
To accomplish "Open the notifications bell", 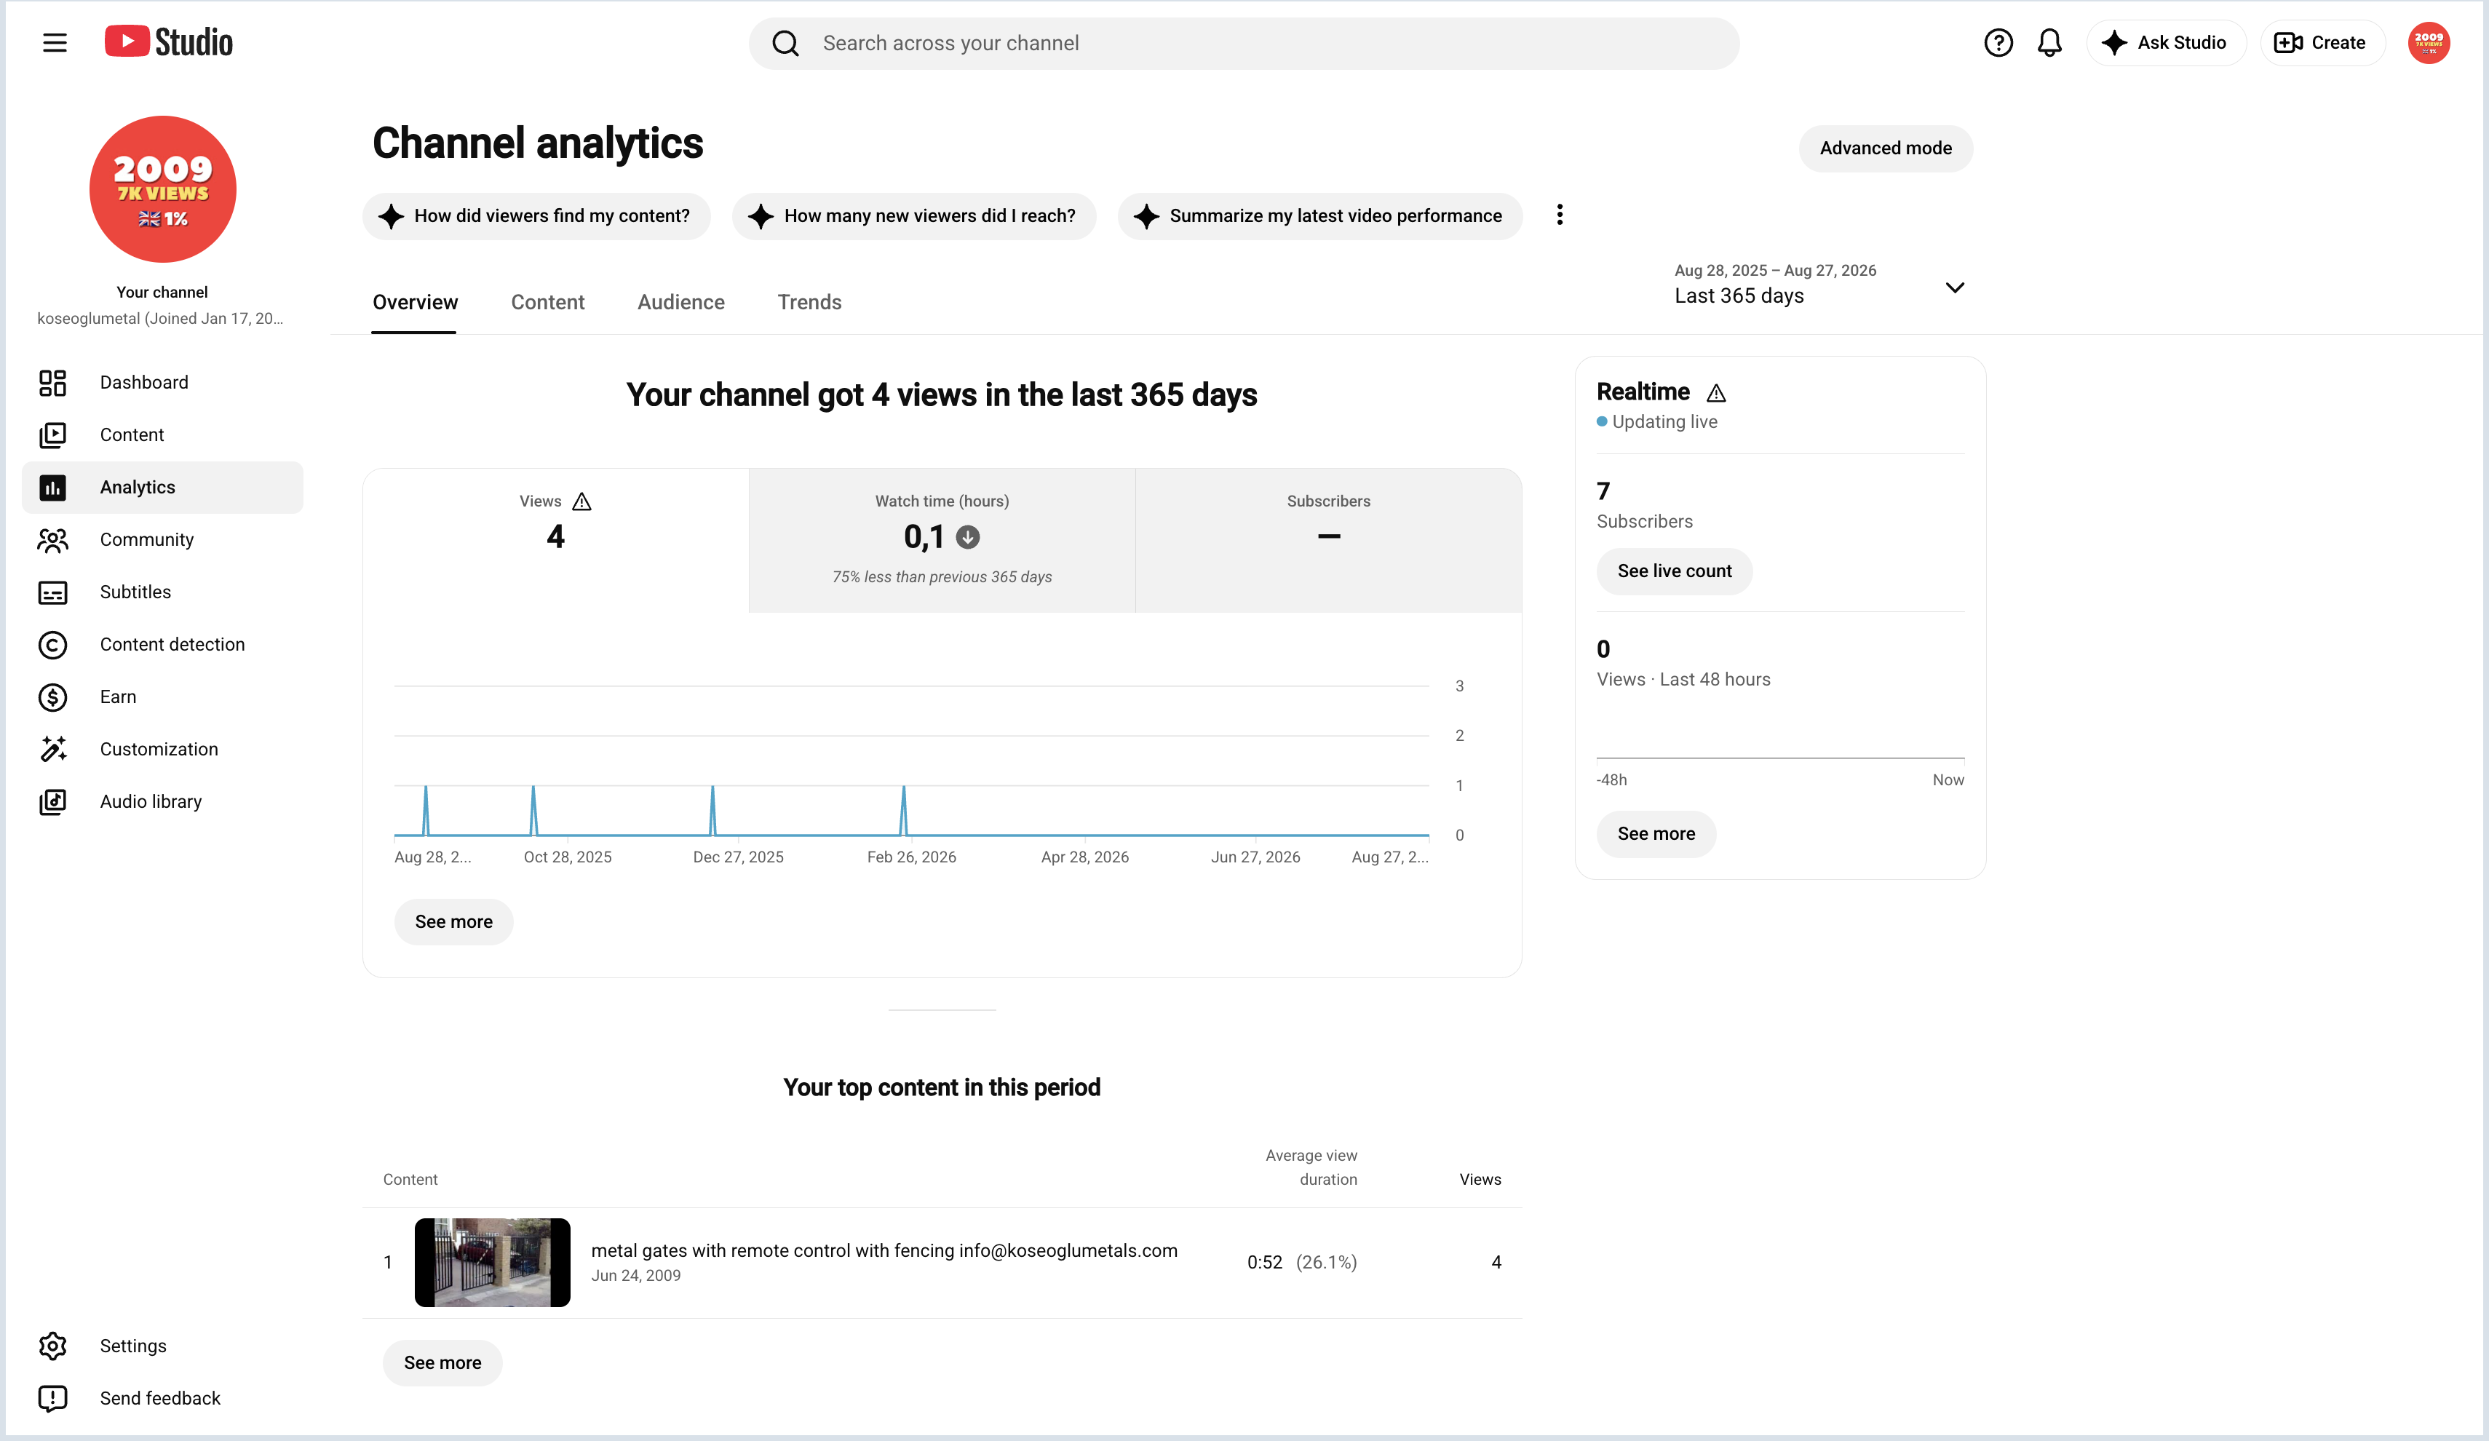I will [2049, 42].
